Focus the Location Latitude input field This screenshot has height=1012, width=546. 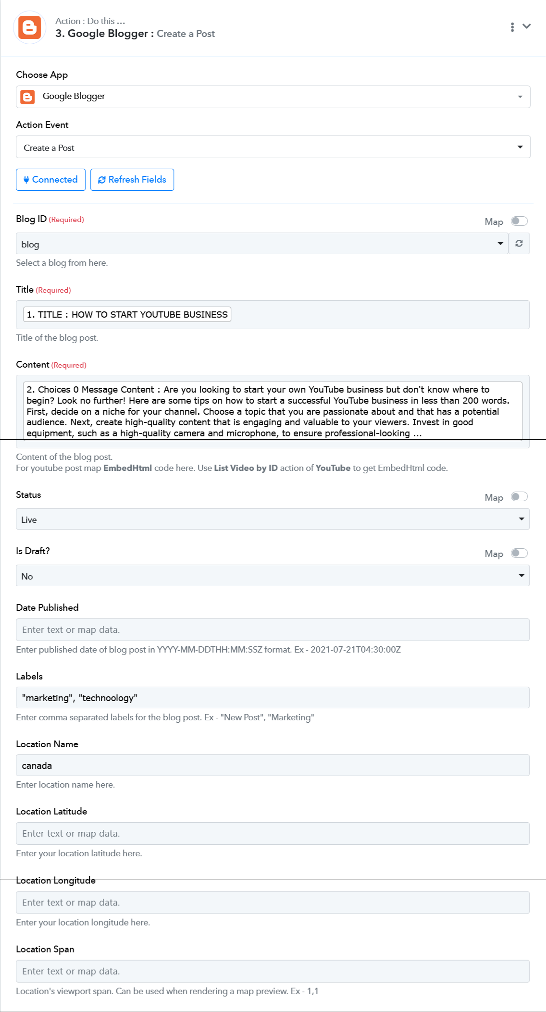[x=273, y=833]
